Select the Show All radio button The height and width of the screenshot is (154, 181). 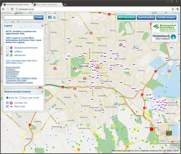[x=7, y=98]
